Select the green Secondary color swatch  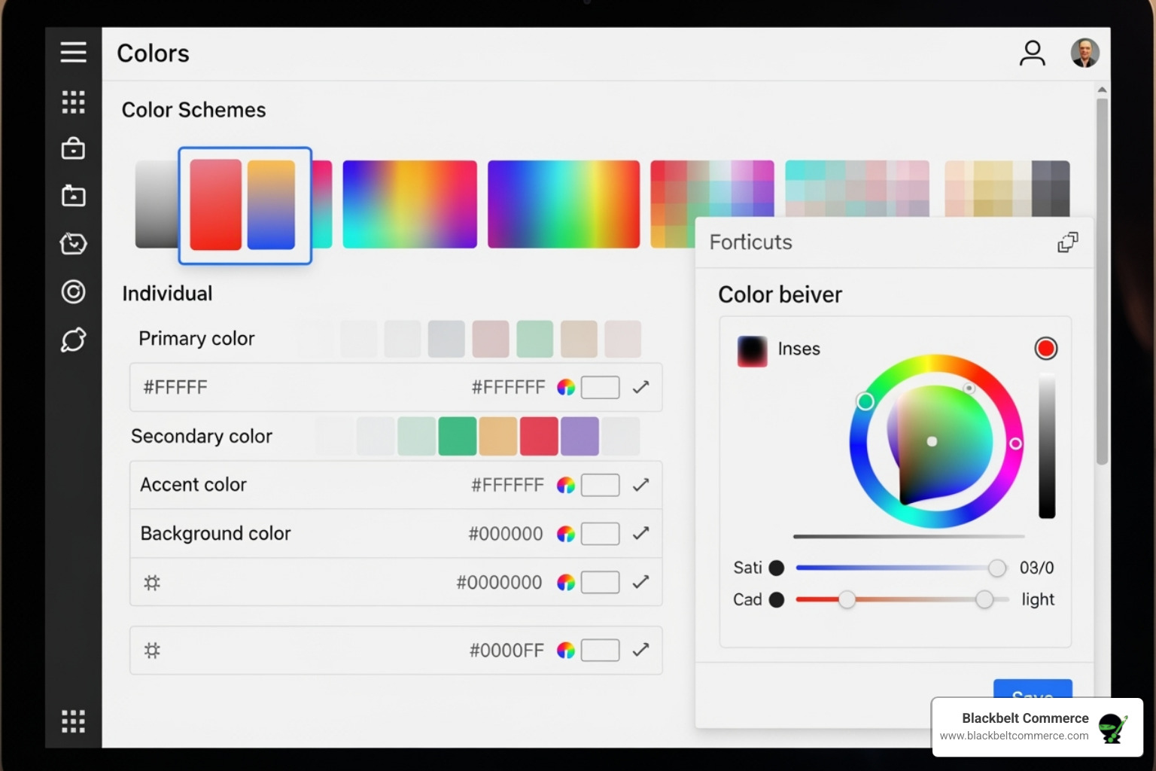tap(457, 436)
